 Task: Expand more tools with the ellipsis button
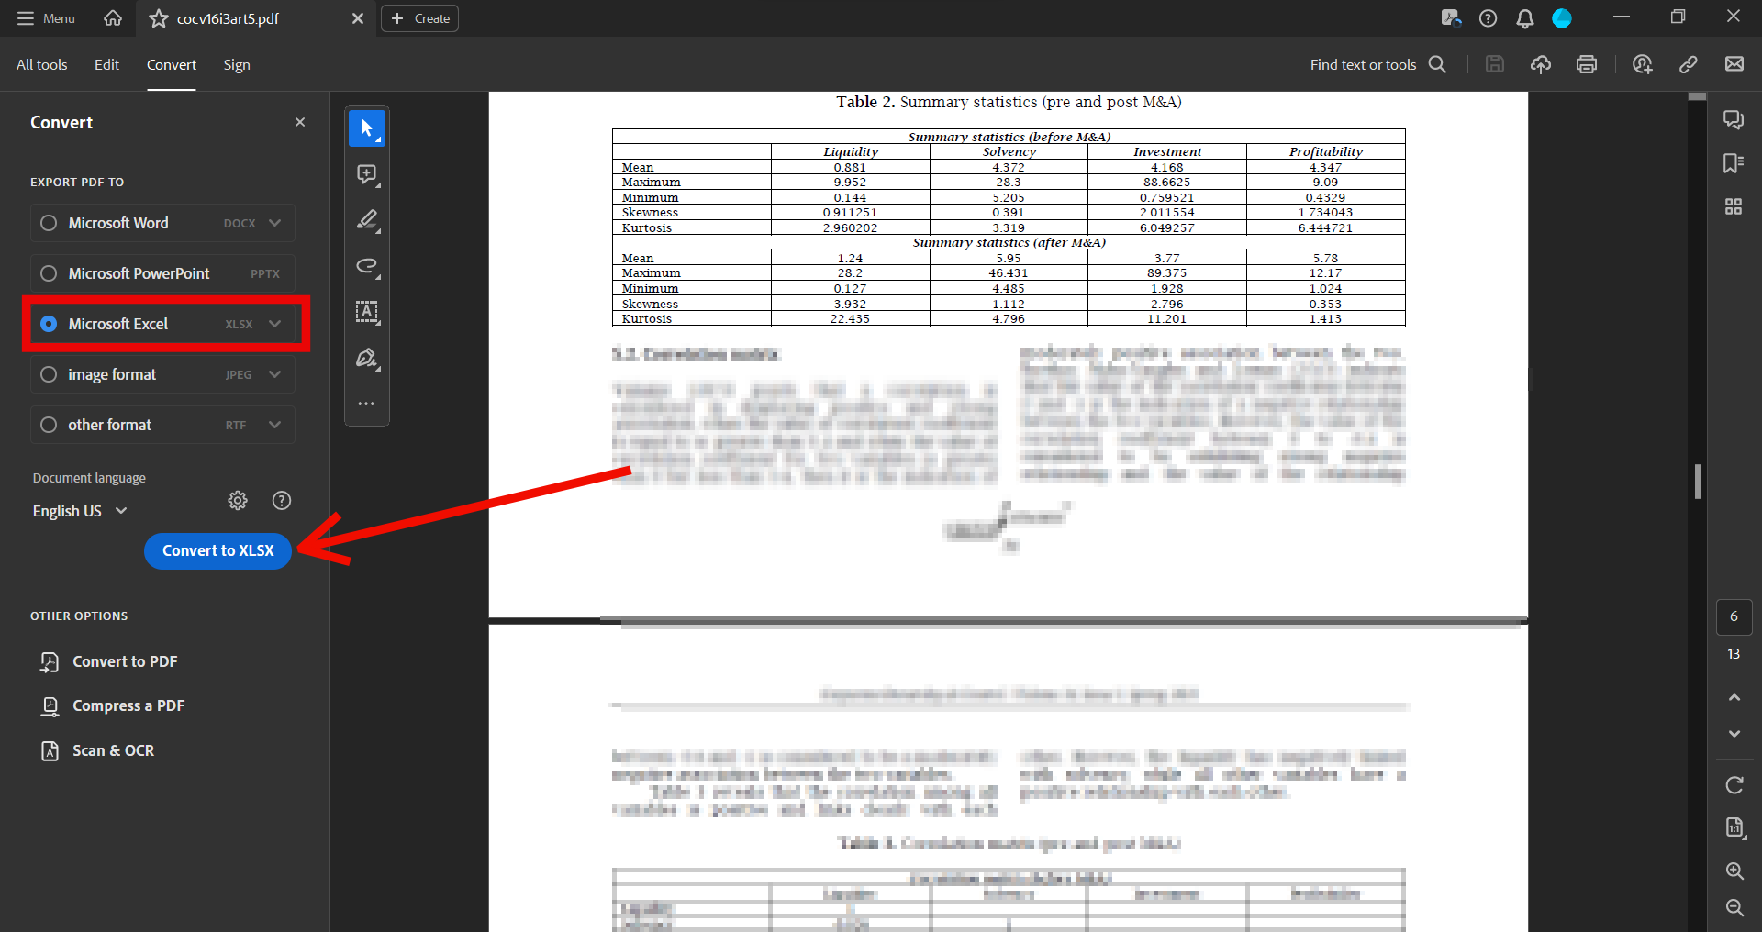366,402
